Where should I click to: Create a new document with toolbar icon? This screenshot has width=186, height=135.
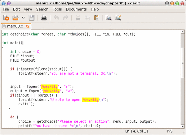pyautogui.click(x=6, y=18)
